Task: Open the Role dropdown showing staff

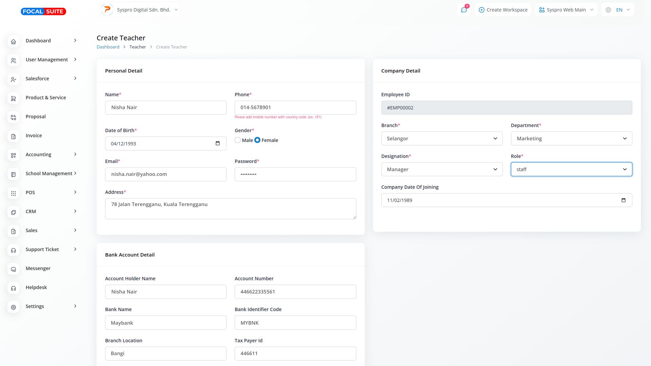Action: (x=571, y=169)
